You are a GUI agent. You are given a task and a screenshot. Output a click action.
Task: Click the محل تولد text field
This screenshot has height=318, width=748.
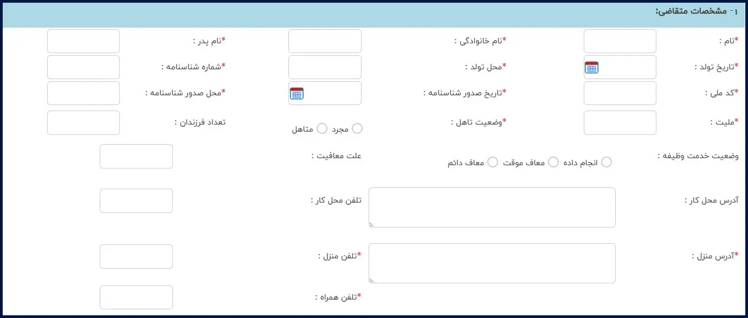(x=325, y=67)
